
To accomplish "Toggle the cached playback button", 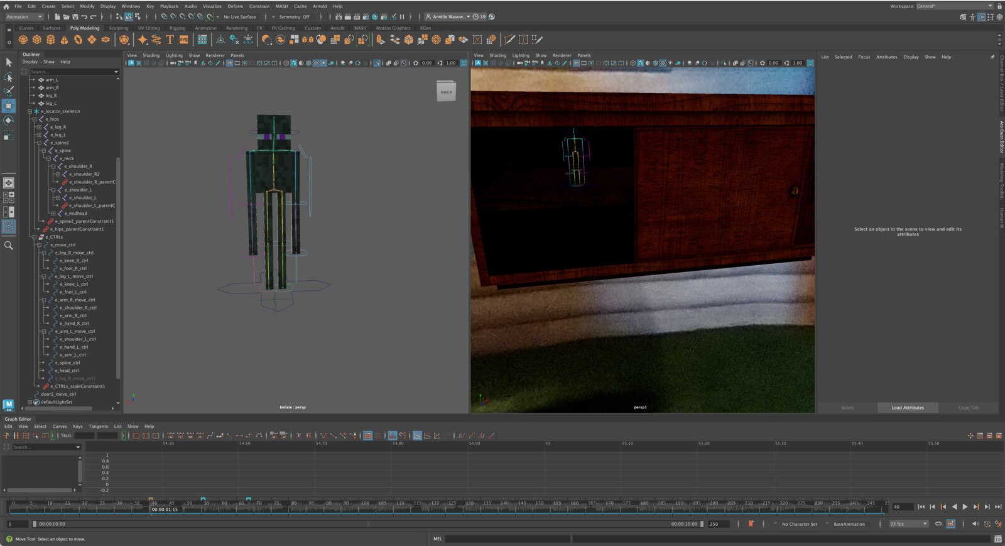I will (951, 523).
